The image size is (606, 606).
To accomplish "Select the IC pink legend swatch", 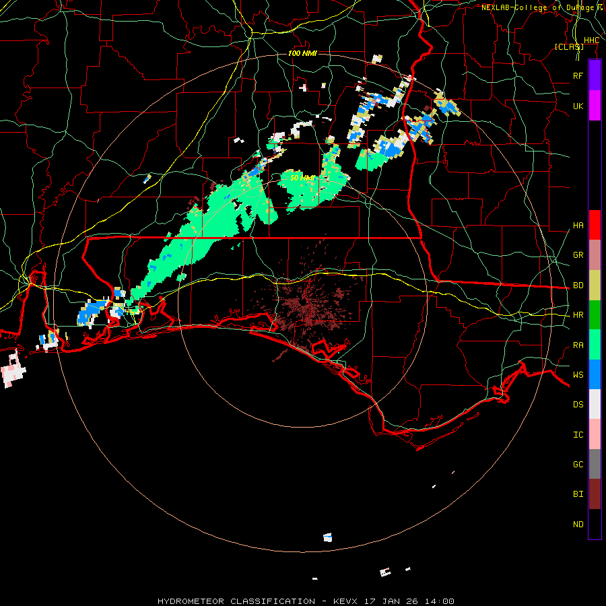I will 595,434.
